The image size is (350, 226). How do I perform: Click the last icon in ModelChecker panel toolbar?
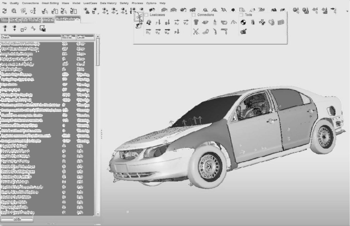click(x=43, y=28)
